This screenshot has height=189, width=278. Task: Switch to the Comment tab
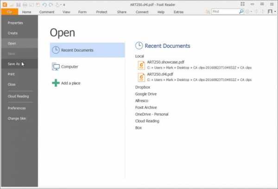coord(47,12)
